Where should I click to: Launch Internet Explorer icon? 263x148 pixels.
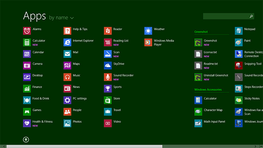tap(67, 42)
